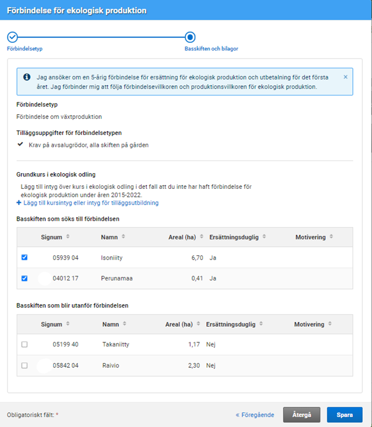Select signum 05939 04 cell

[65, 258]
